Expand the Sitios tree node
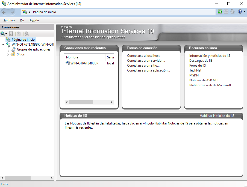 click(x=8, y=55)
